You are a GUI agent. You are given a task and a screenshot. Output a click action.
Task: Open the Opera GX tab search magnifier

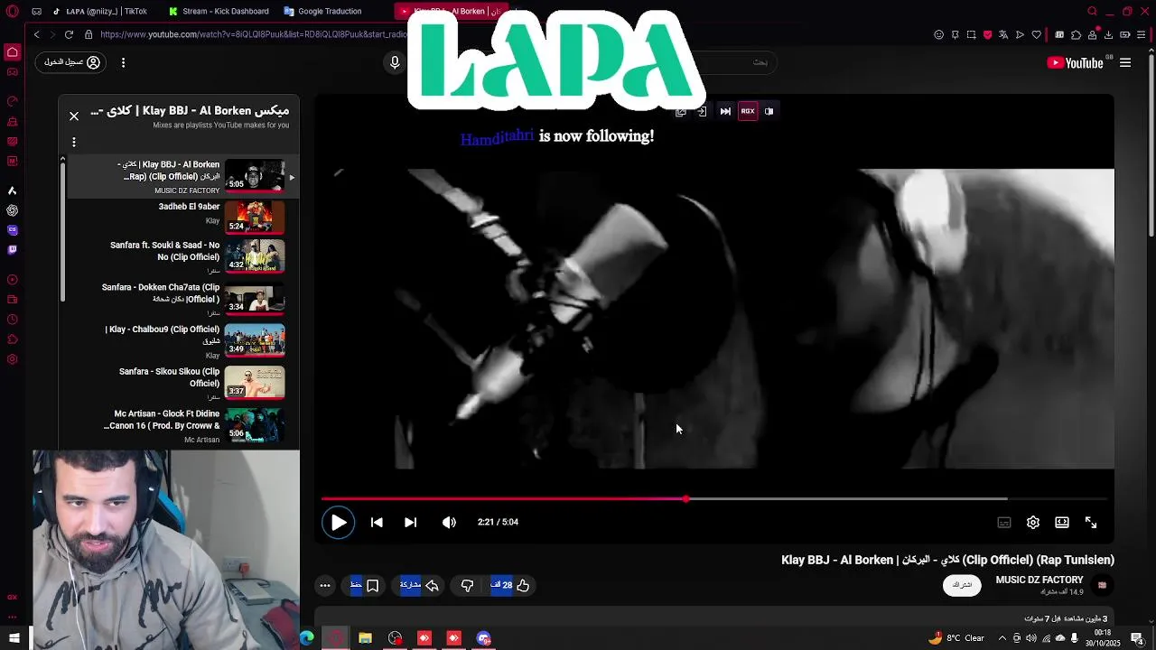1092,11
